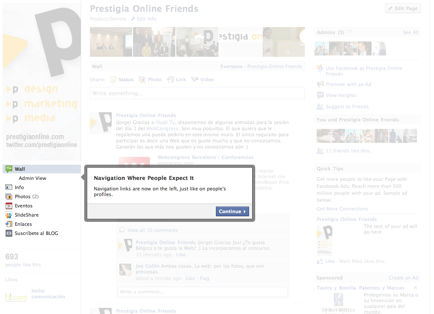The width and height of the screenshot is (434, 314).
Task: Click the first admin avatar thumbnail
Action: (x=321, y=48)
